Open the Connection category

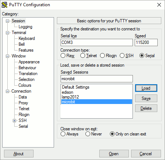pyautogui.click(x=21, y=91)
